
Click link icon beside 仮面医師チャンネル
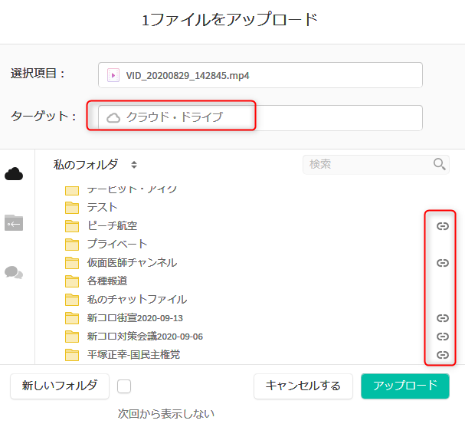pos(442,263)
